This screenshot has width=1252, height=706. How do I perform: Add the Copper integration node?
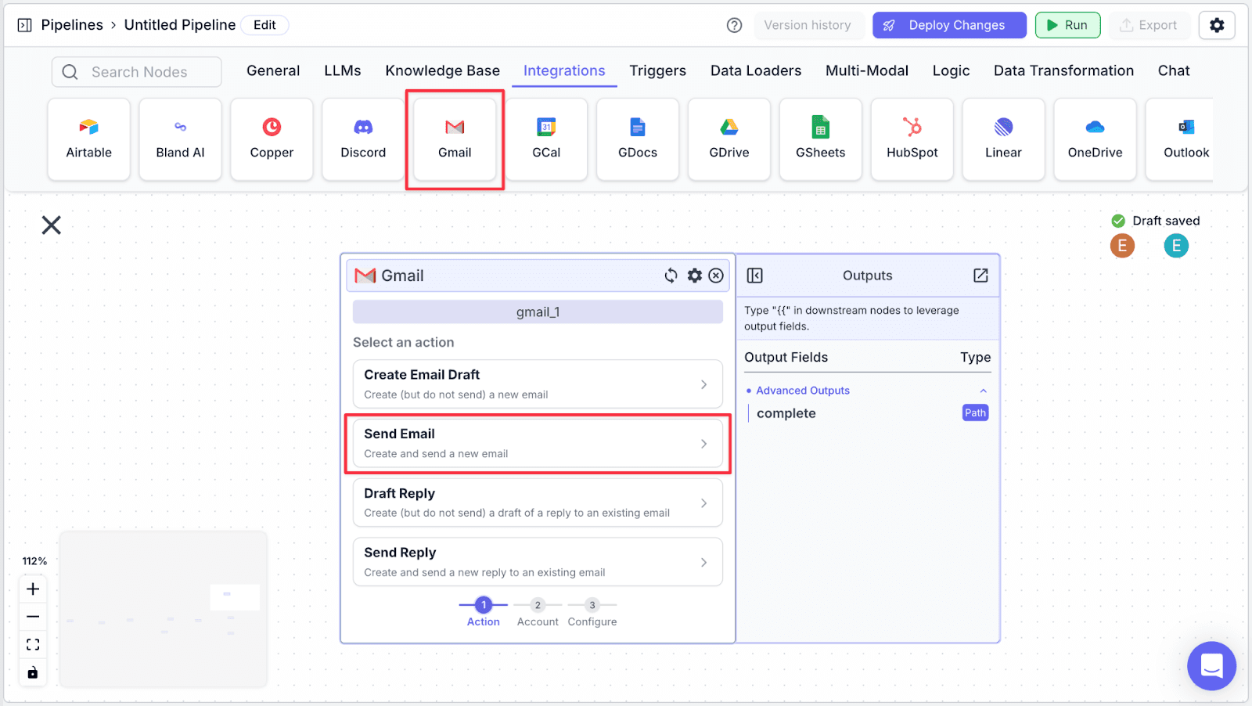tap(272, 139)
